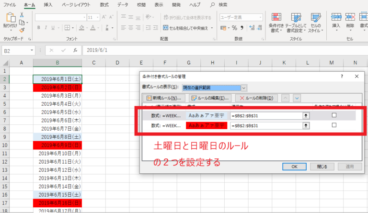Open the ファイル tab

point(10,5)
